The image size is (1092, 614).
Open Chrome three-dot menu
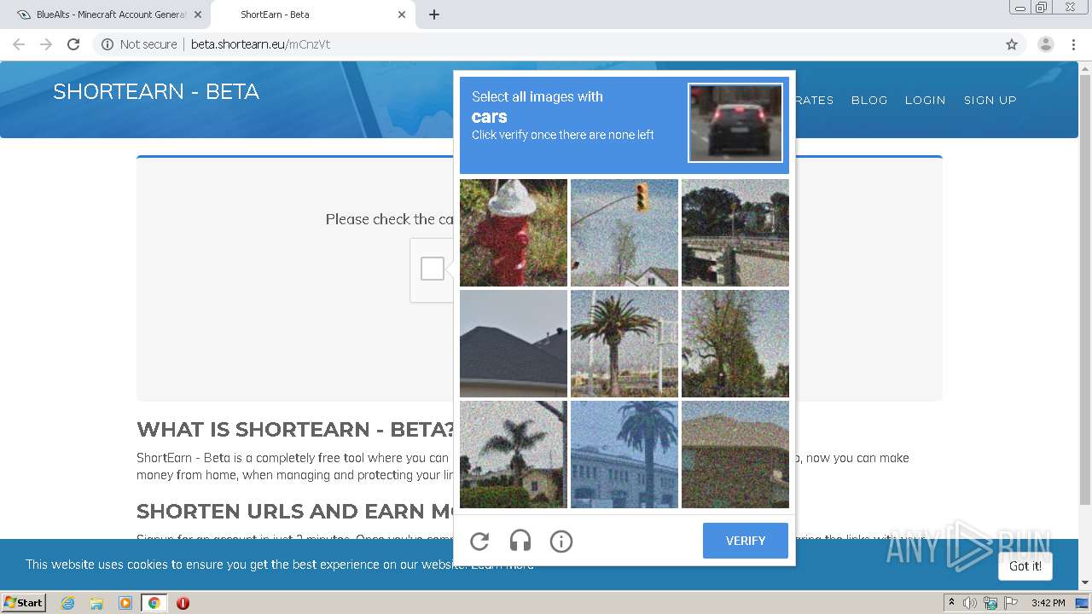1074,44
